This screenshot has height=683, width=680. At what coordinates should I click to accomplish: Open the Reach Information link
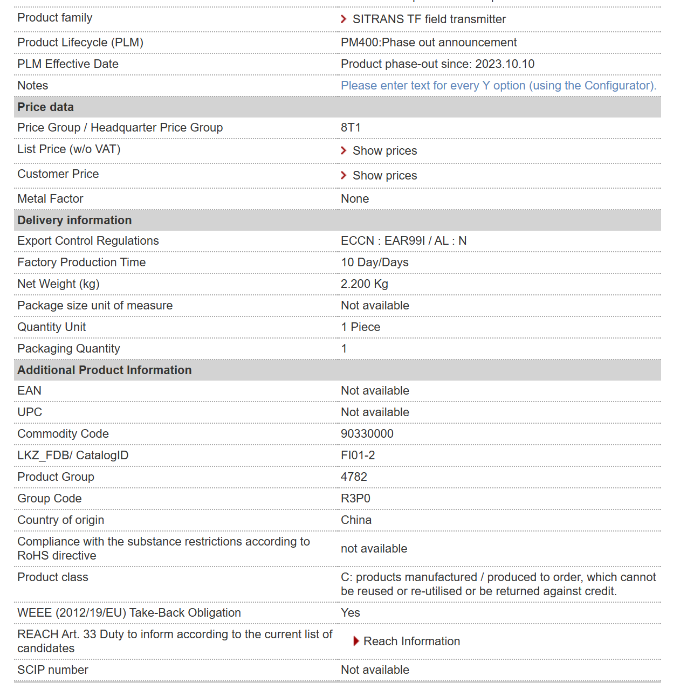pos(411,641)
